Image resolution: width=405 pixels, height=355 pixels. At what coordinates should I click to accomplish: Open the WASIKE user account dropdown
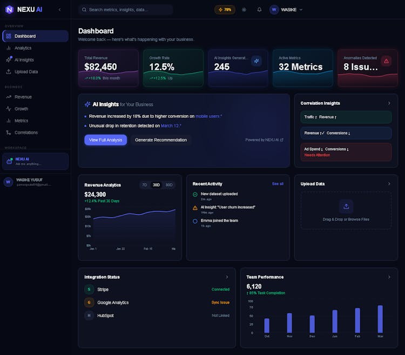click(x=286, y=10)
